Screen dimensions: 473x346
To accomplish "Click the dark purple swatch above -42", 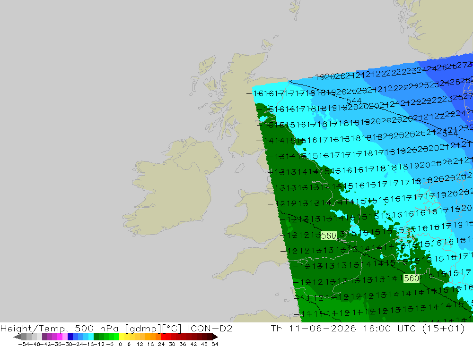I will tap(44, 337).
